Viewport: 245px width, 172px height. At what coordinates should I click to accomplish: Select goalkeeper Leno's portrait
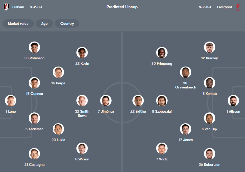(x=11, y=101)
